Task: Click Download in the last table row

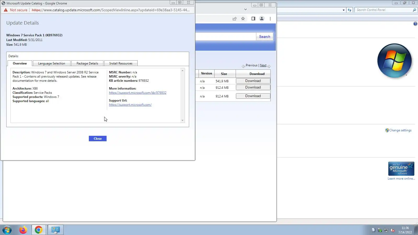Action: (x=253, y=96)
